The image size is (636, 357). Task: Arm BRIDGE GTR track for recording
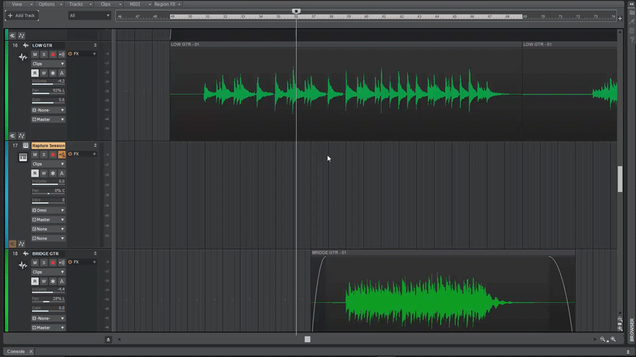53,262
